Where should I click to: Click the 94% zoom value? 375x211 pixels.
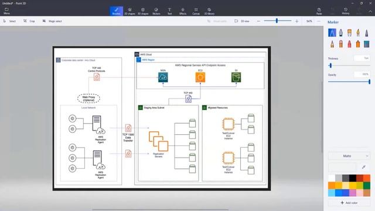point(309,21)
